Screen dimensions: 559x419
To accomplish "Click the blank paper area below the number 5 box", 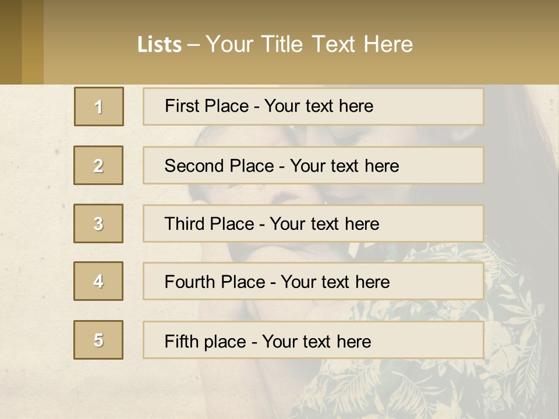I will [x=99, y=390].
